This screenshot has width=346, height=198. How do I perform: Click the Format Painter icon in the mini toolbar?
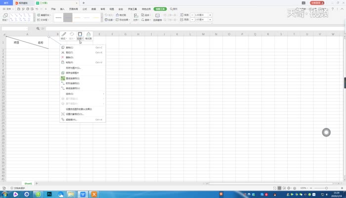(x=88, y=36)
